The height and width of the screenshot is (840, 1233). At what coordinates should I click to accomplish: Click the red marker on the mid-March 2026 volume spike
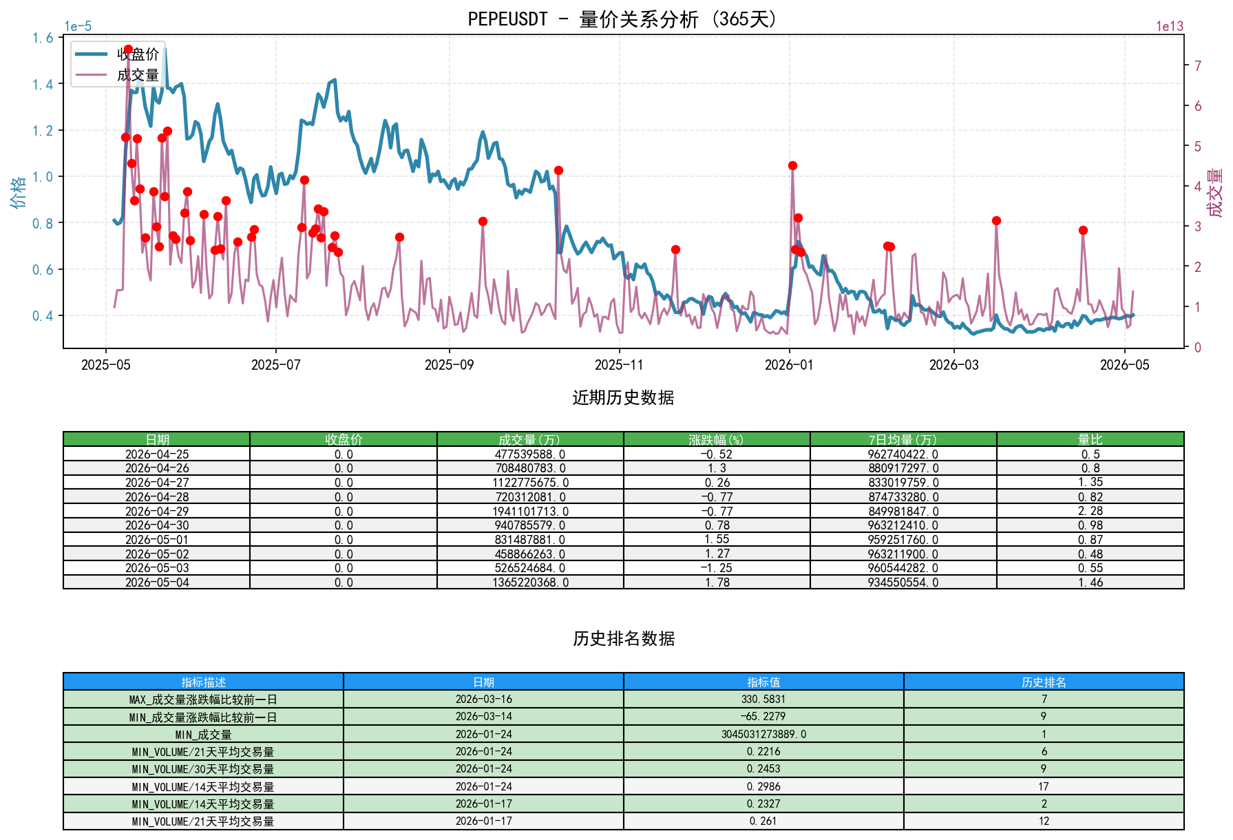pyautogui.click(x=996, y=220)
